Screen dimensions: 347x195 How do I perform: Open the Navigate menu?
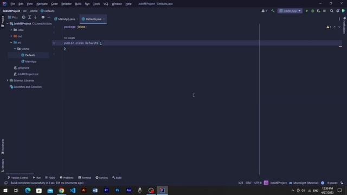(42, 4)
